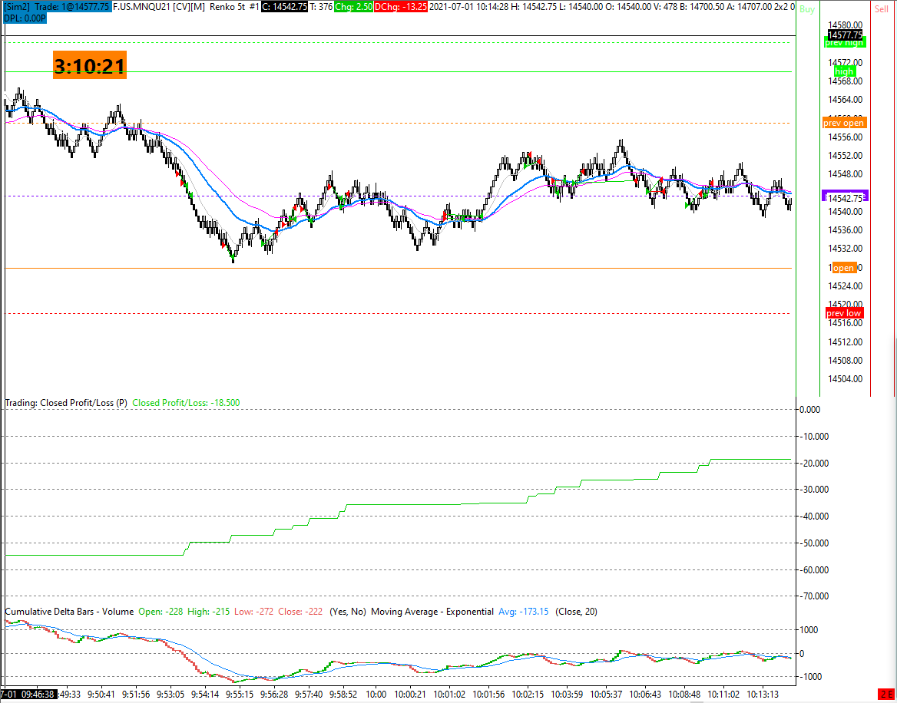This screenshot has width=897, height=703.
Task: Click the 'Closed Profit/Loss: -18.500' value
Action: tap(186, 403)
